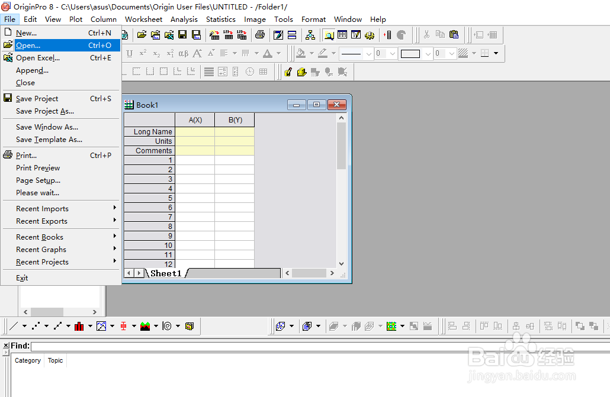Screen dimensions: 610x397
Task: Select the Column bar chart icon
Action: (79, 326)
